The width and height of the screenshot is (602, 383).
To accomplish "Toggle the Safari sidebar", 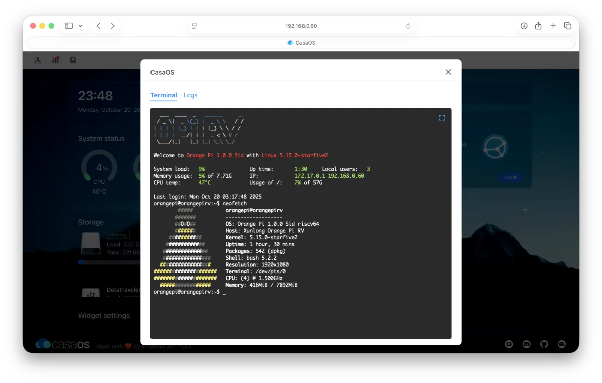I will point(69,26).
